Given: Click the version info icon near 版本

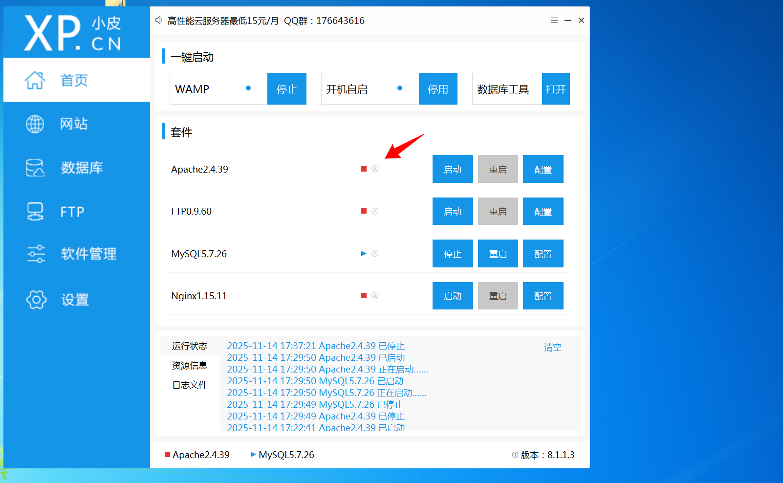Looking at the screenshot, I should coord(515,455).
